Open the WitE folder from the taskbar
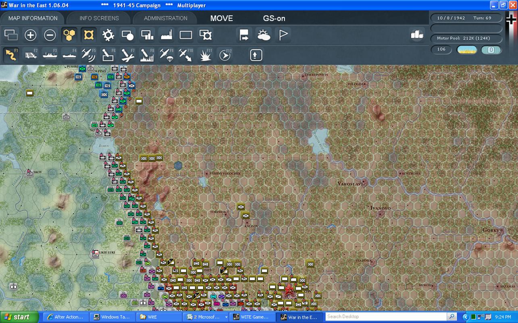This screenshot has width=518, height=323. pyautogui.click(x=158, y=317)
